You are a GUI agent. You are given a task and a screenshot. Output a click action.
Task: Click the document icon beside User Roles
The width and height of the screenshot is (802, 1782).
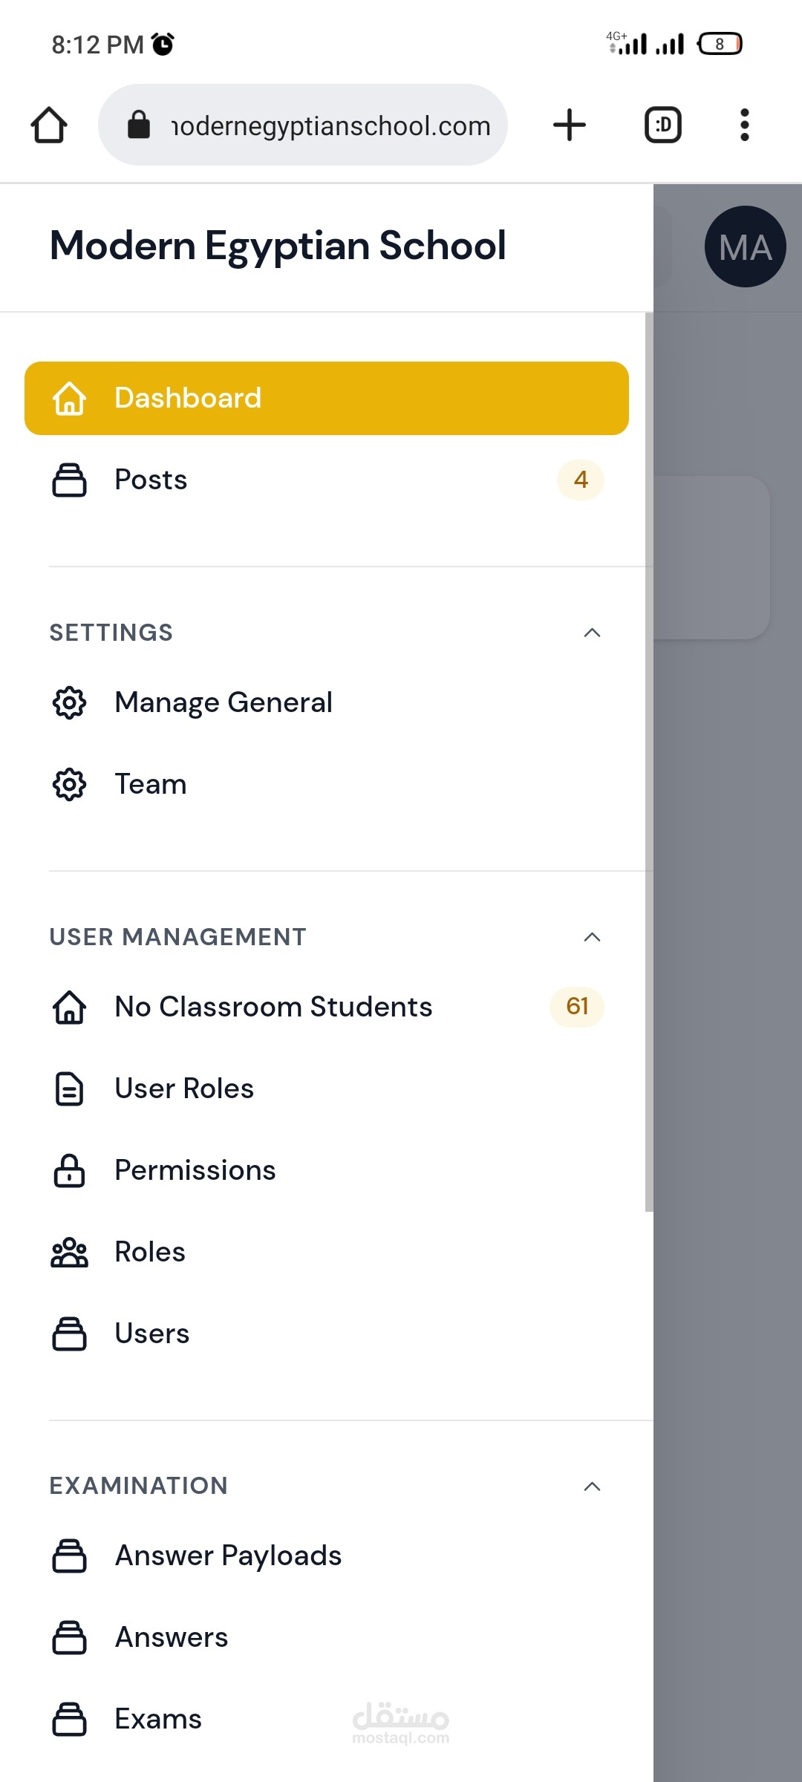tap(69, 1089)
